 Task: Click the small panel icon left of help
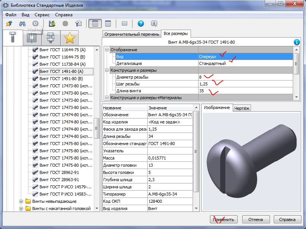[x=124, y=24]
